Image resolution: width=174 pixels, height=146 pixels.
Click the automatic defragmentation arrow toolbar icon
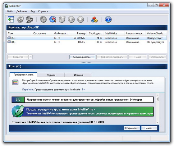(30, 19)
